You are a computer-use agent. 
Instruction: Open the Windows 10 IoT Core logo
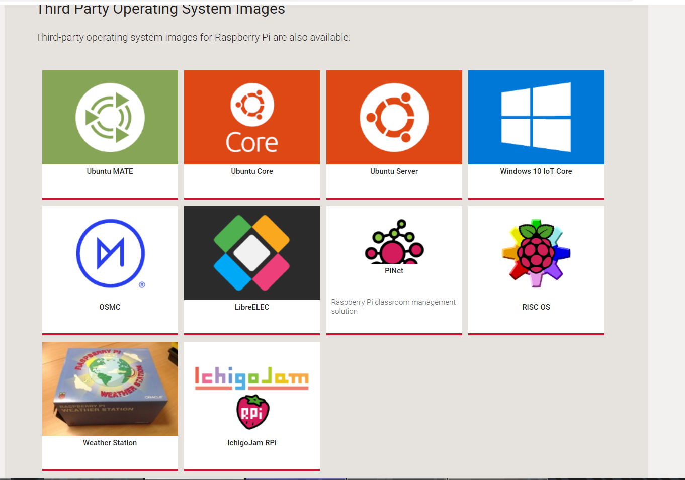[536, 117]
